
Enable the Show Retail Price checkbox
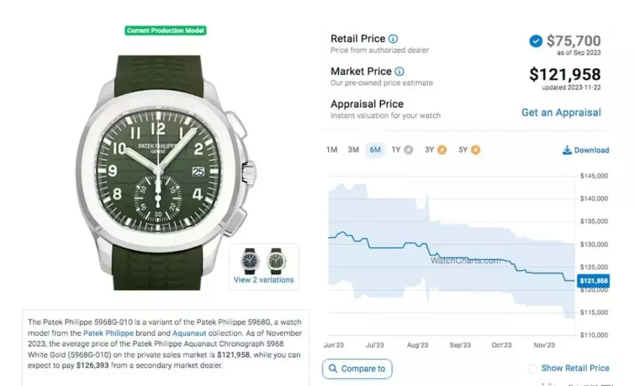[533, 368]
